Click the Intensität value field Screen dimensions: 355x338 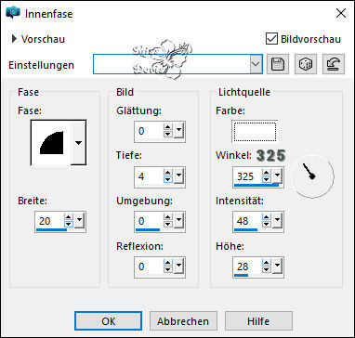247,221
